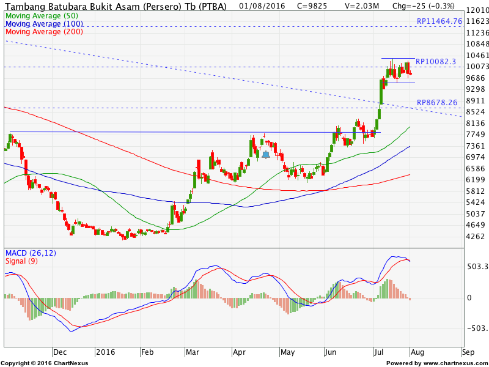Select the Moving Average (100) legend label
The width and height of the screenshot is (489, 367).
pos(44,24)
